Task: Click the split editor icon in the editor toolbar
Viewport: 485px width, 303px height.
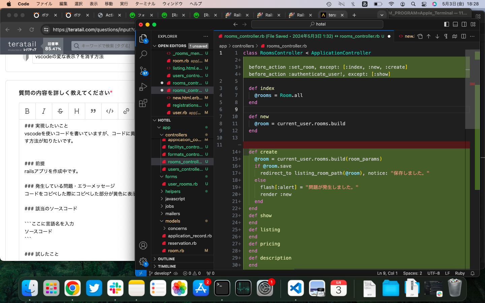Action: pyautogui.click(x=463, y=36)
